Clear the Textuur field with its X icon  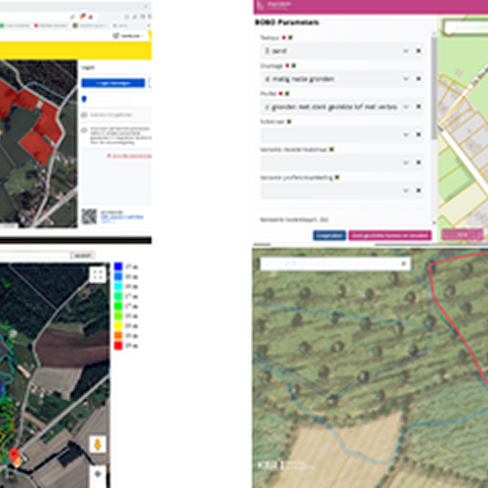[x=418, y=51]
